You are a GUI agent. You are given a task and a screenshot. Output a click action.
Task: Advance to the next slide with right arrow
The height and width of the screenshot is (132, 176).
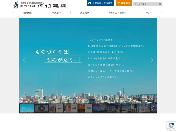152,60
